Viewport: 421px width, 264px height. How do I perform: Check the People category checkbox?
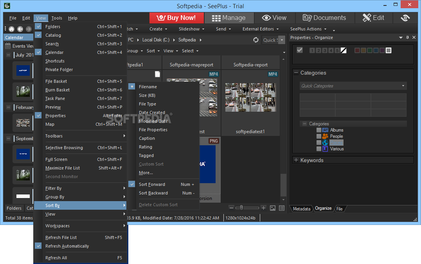click(319, 136)
